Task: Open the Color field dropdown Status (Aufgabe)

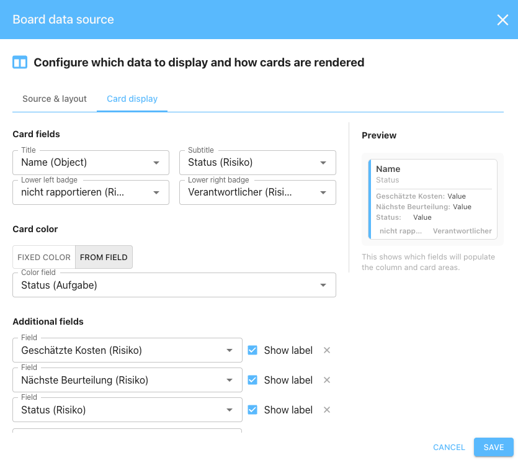Action: [174, 285]
